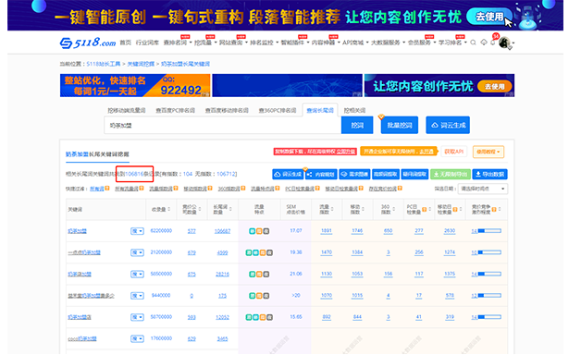Click the diamond VIP icon beside the bell
The height and width of the screenshot is (355, 581).
[x=484, y=43]
